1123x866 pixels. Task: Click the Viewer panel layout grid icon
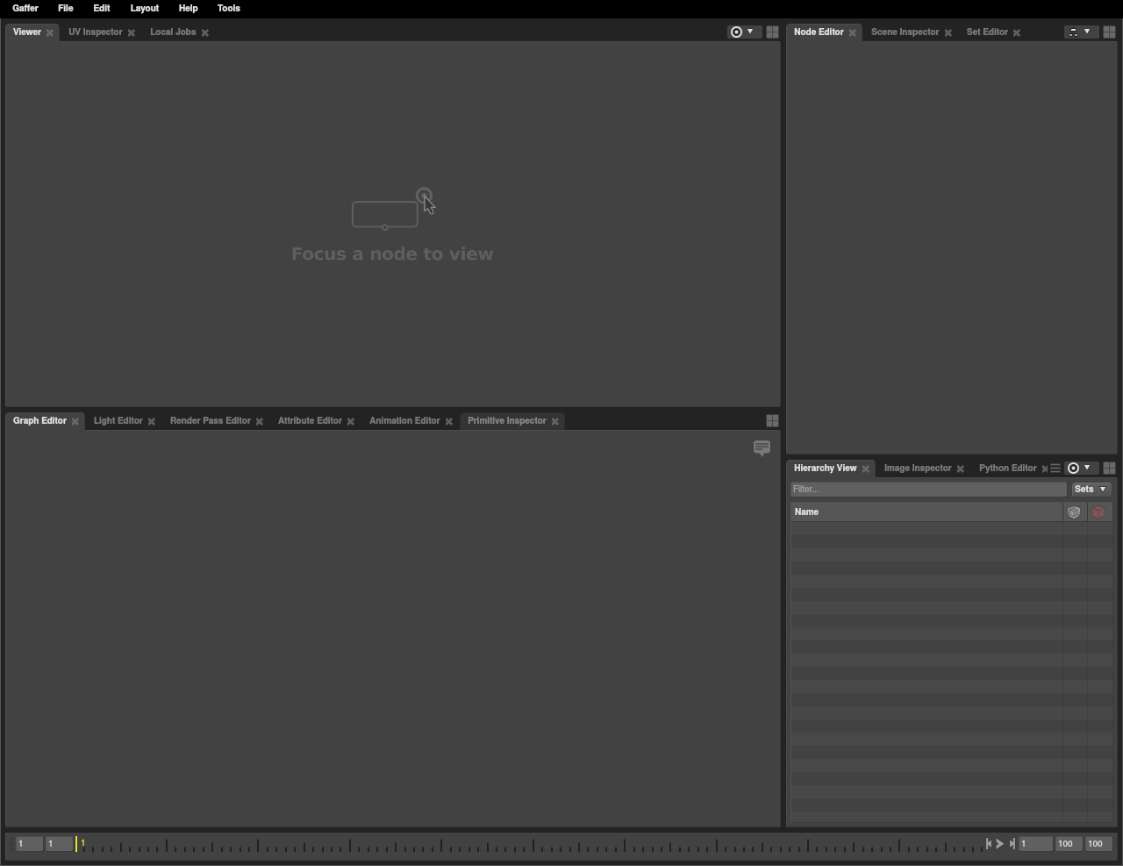pos(772,32)
